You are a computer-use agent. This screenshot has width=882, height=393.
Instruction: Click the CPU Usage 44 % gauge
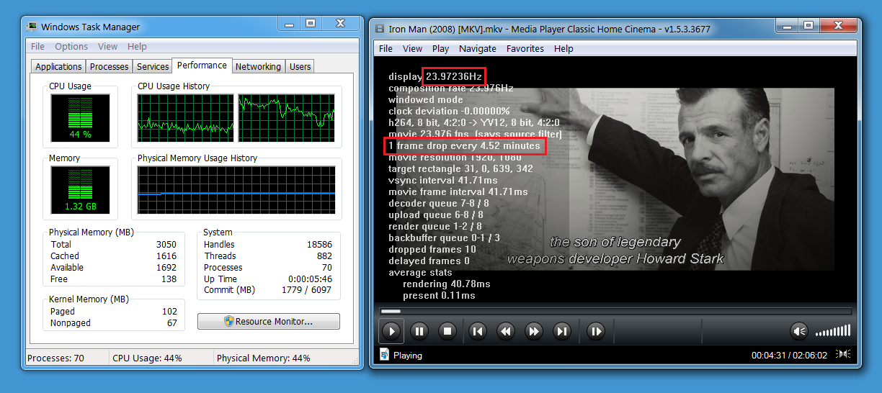pyautogui.click(x=80, y=118)
